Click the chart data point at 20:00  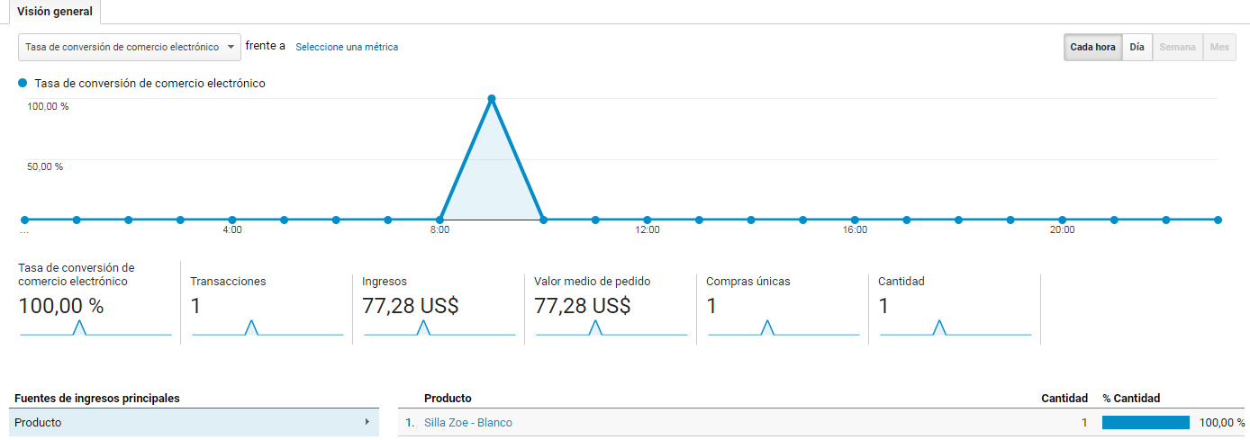[x=1063, y=220]
